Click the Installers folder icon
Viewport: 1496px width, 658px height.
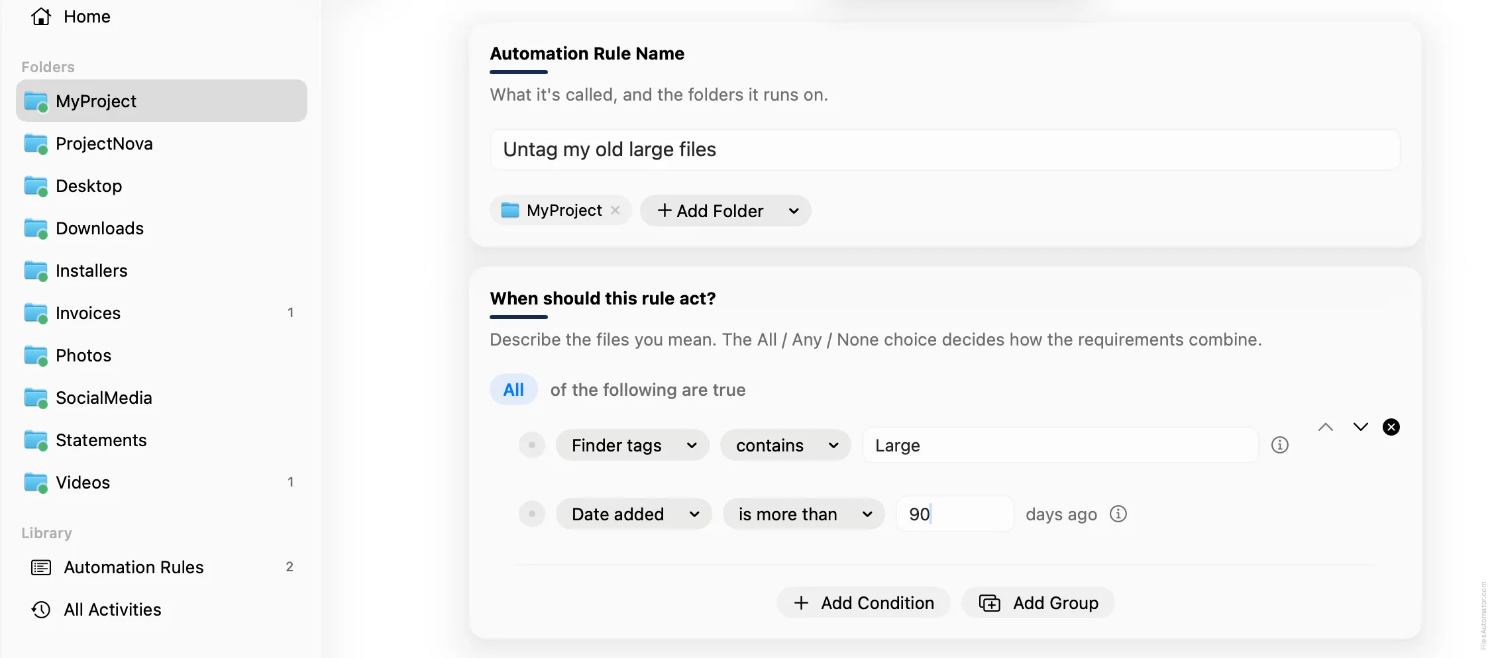pos(36,271)
